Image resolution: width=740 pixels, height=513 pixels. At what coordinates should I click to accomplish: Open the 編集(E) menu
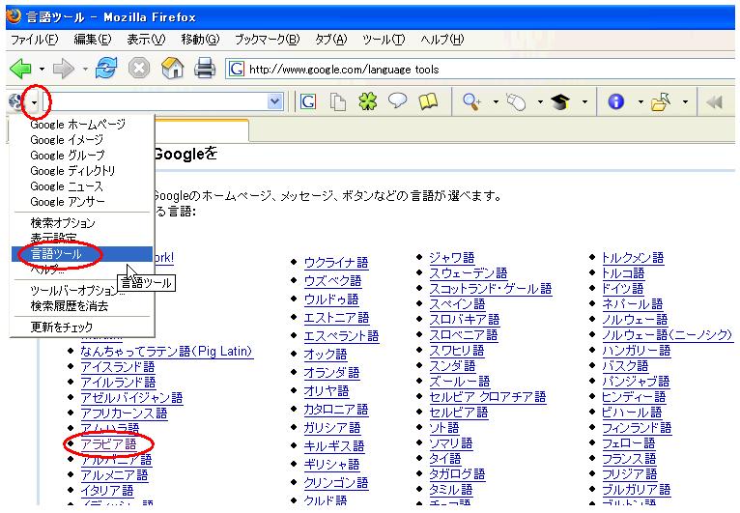[93, 40]
